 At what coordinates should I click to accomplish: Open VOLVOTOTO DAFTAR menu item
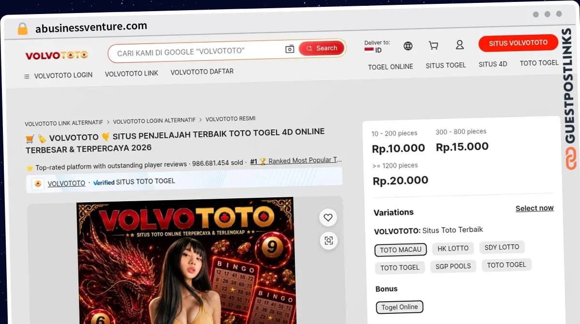(202, 72)
